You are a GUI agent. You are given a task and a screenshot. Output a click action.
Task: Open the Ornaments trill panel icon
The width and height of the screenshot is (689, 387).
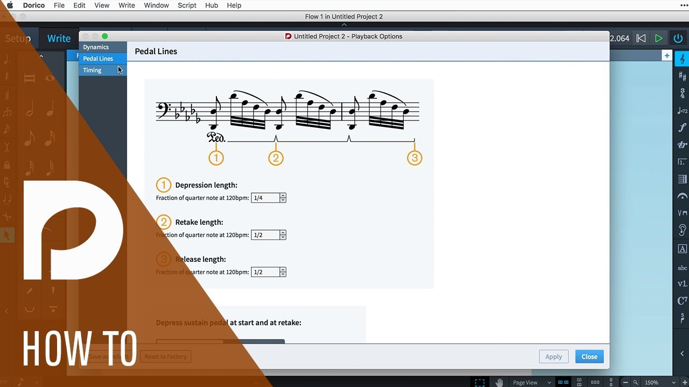pos(682,145)
